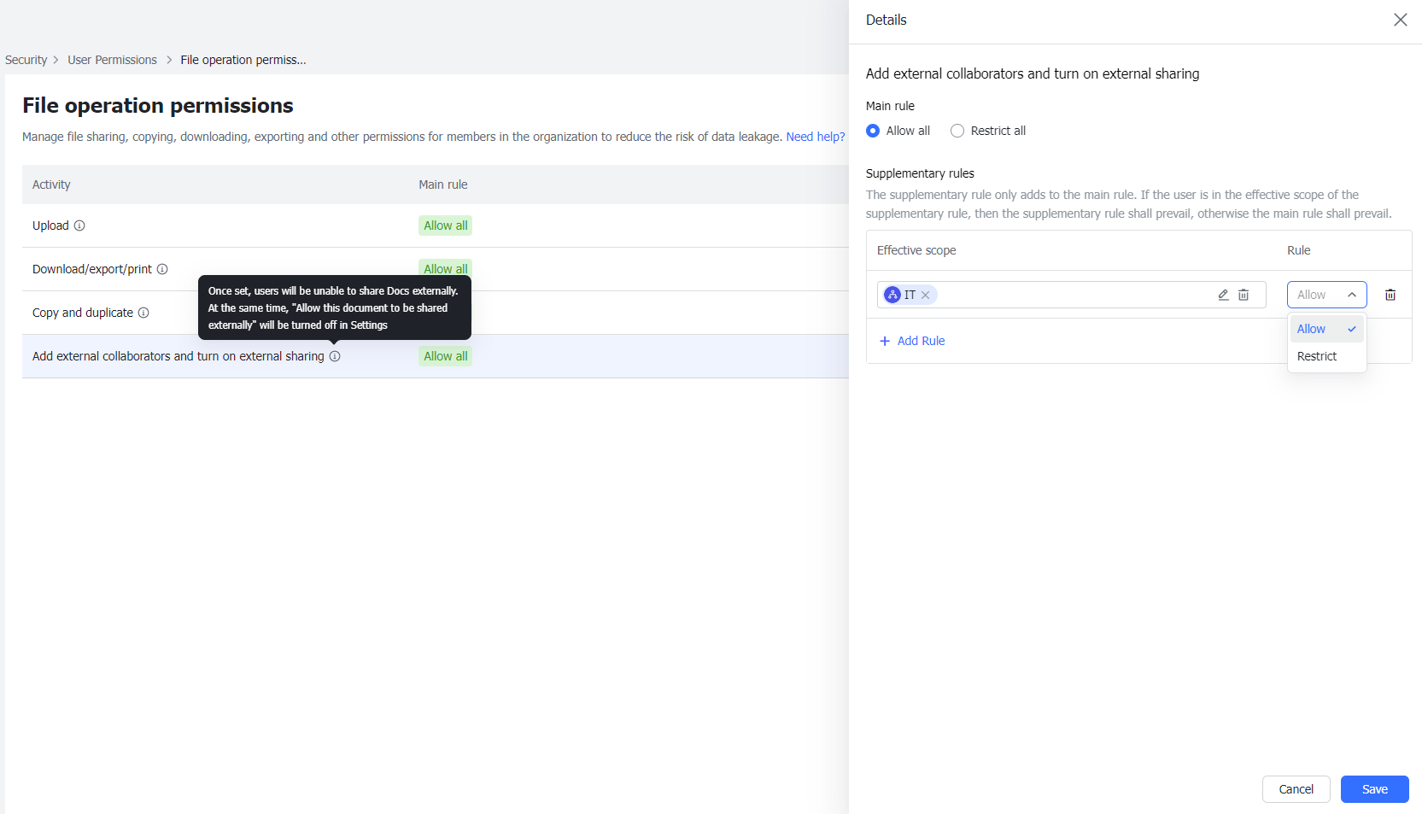Click inside the effective scope input field
Viewport: 1422px width, 814px height.
coord(1068,294)
